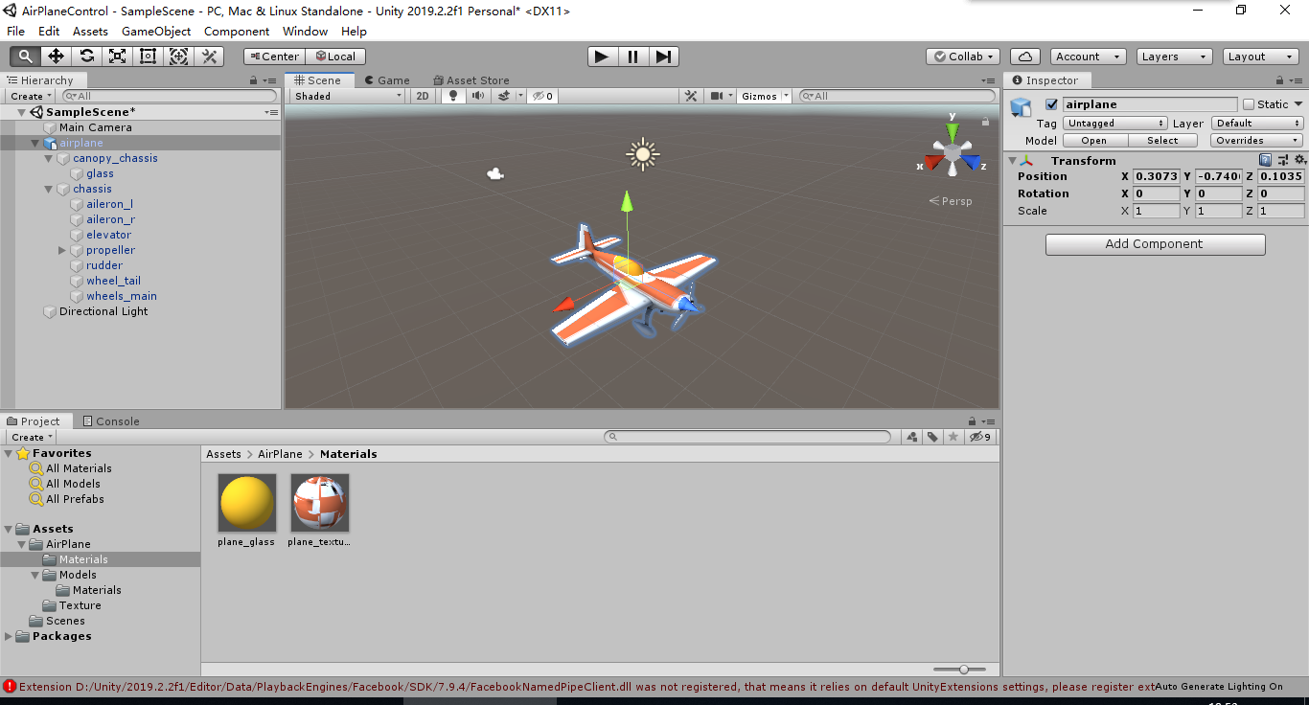Select the Scale tool
Viewport: 1309px width, 705px height.
pyautogui.click(x=117, y=57)
